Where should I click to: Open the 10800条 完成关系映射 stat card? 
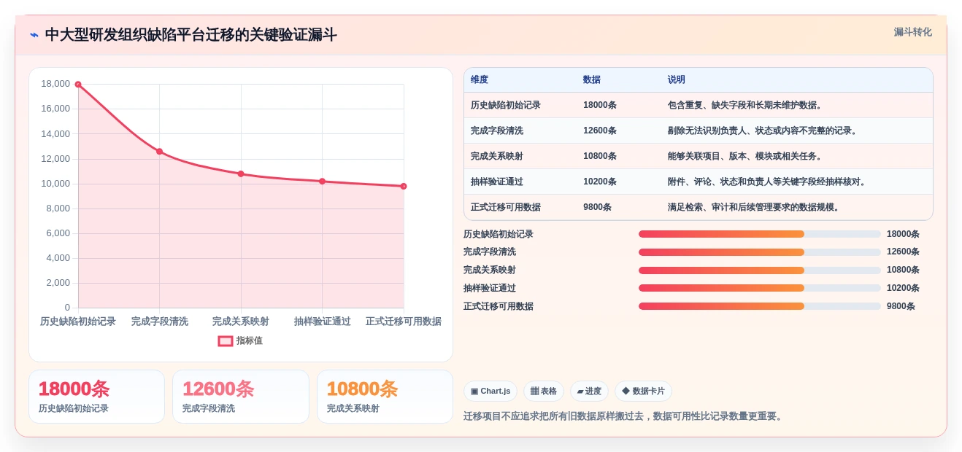[x=385, y=397]
